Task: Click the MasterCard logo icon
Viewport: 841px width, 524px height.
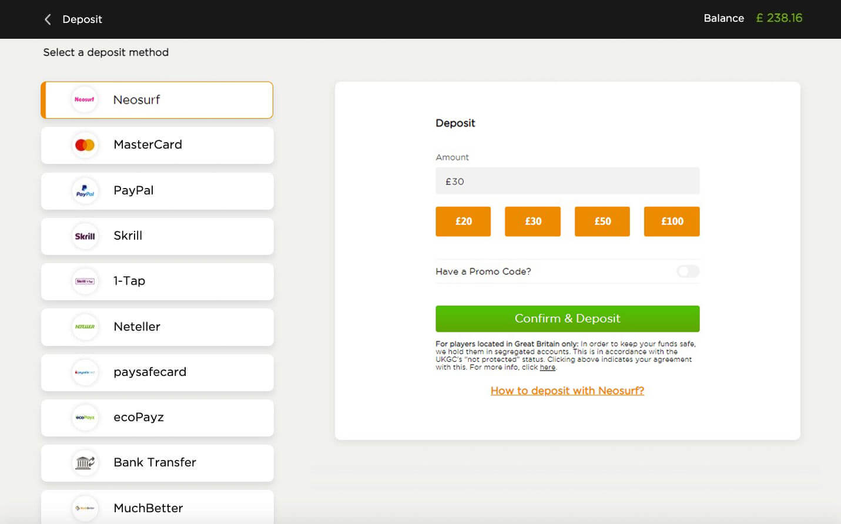Action: [85, 145]
